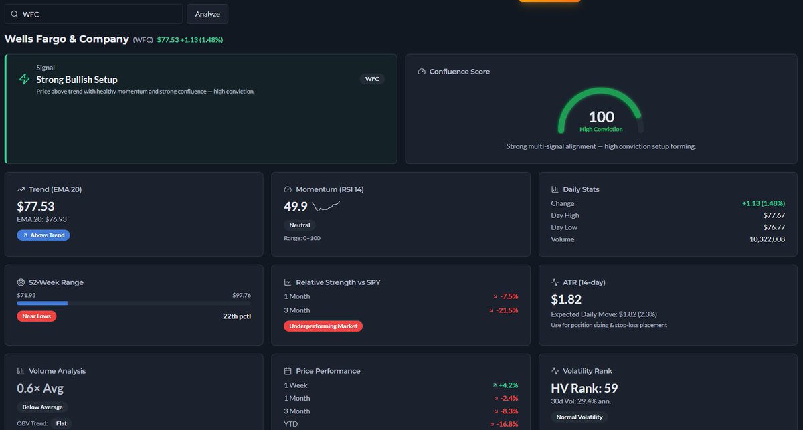This screenshot has width=803, height=430.
Task: Click the Relative Strength vs SPY chart icon
Action: pyautogui.click(x=288, y=282)
